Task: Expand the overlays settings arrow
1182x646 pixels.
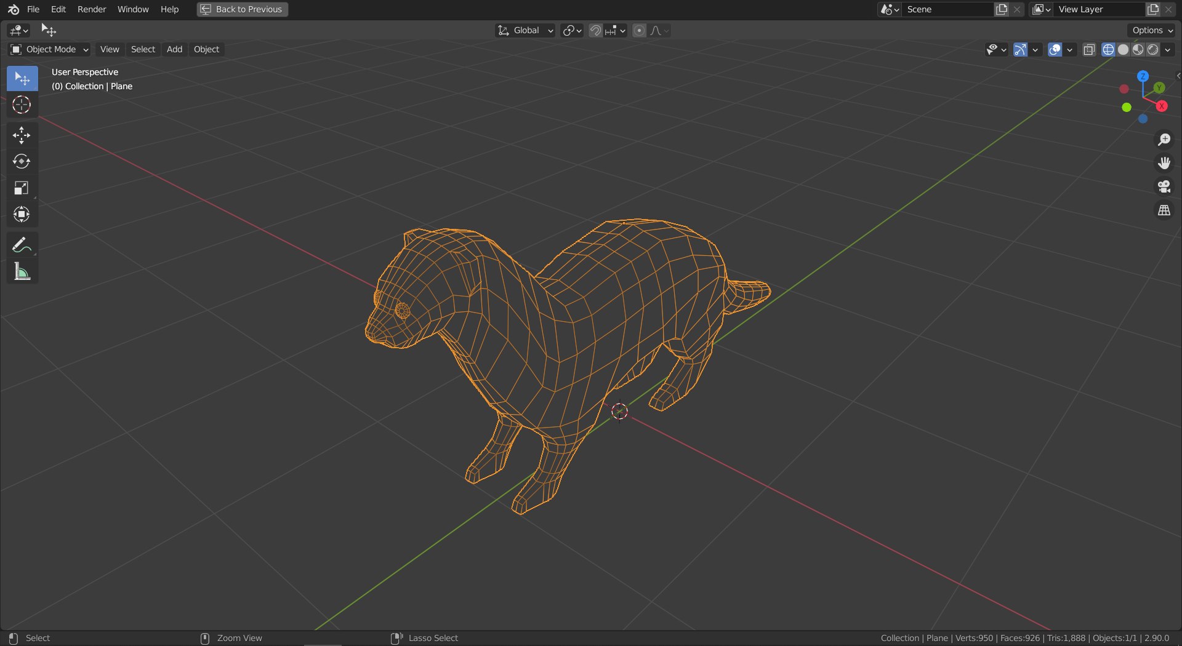Action: click(1070, 50)
